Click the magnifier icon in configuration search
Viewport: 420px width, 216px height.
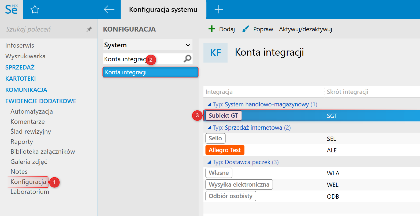pyautogui.click(x=188, y=59)
